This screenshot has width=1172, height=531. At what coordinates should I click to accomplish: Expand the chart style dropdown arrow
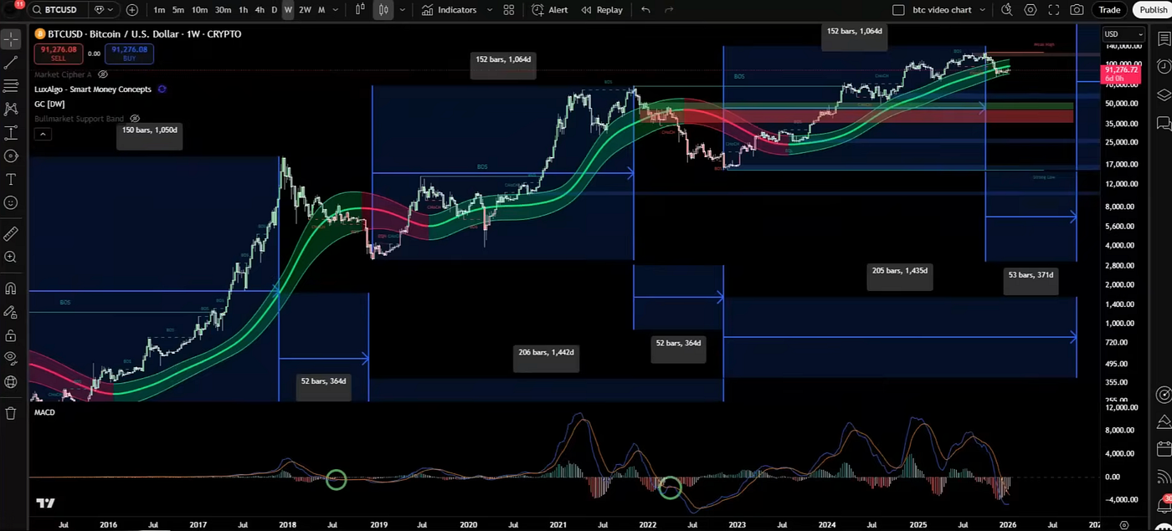pyautogui.click(x=403, y=10)
